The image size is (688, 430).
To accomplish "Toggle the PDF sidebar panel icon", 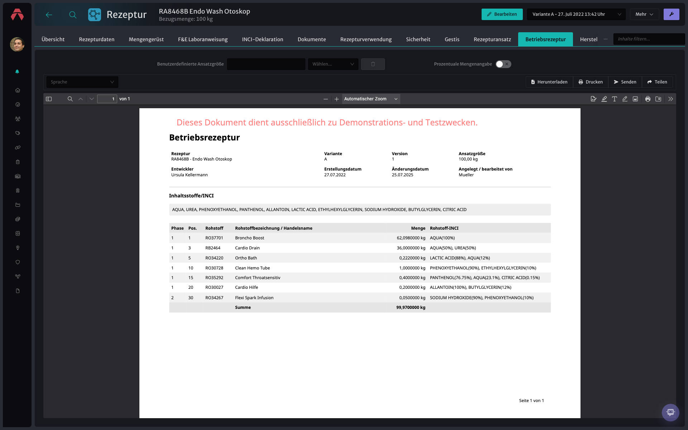I will [x=49, y=99].
